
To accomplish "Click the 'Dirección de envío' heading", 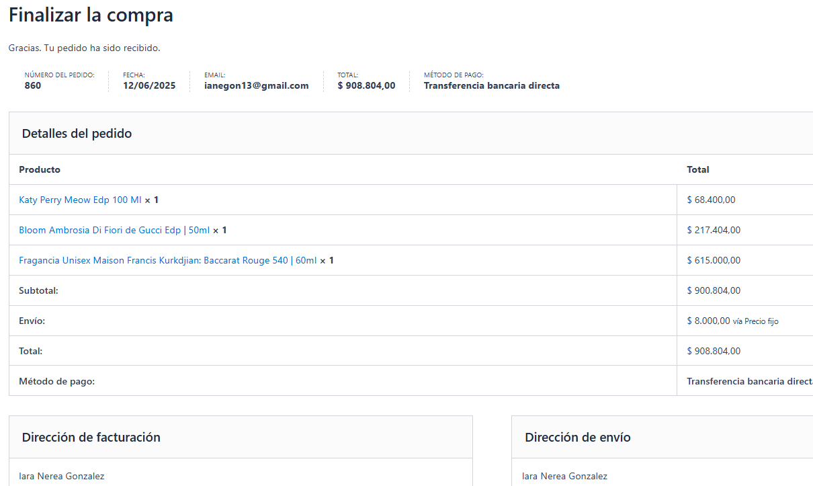I will 577,437.
